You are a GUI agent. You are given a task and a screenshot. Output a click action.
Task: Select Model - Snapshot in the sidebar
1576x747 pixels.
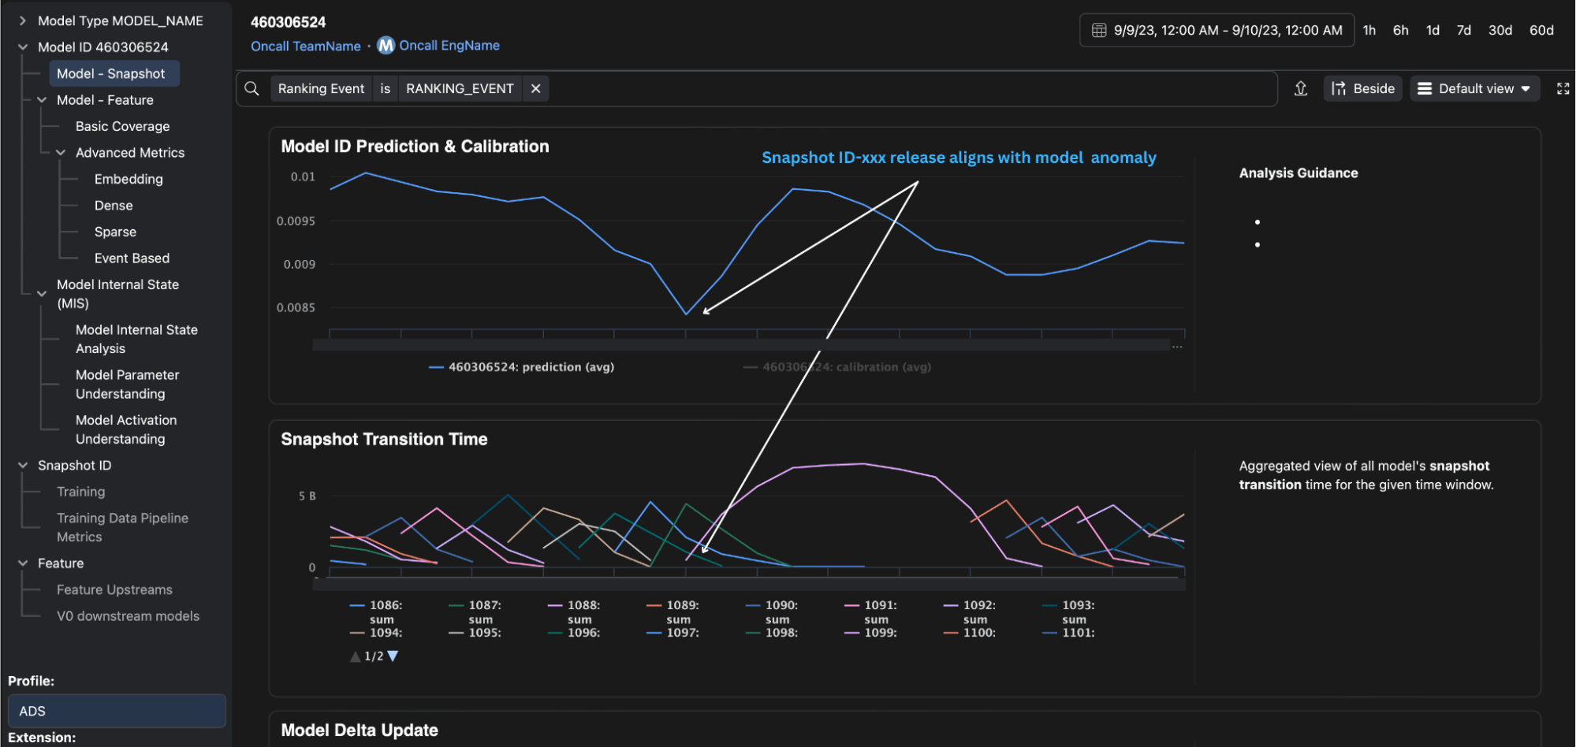tap(114, 72)
